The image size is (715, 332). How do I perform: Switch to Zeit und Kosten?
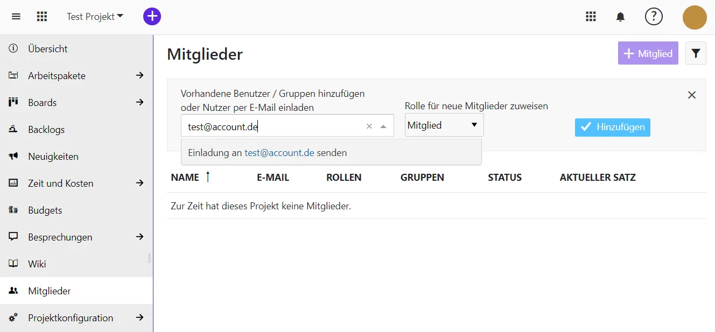60,183
